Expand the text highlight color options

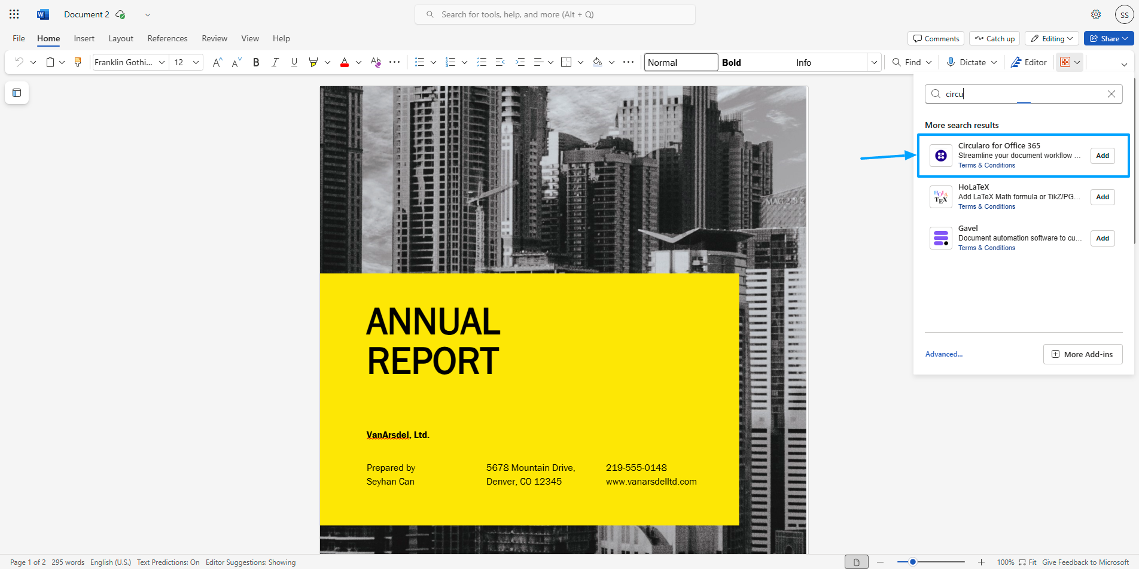coord(328,62)
